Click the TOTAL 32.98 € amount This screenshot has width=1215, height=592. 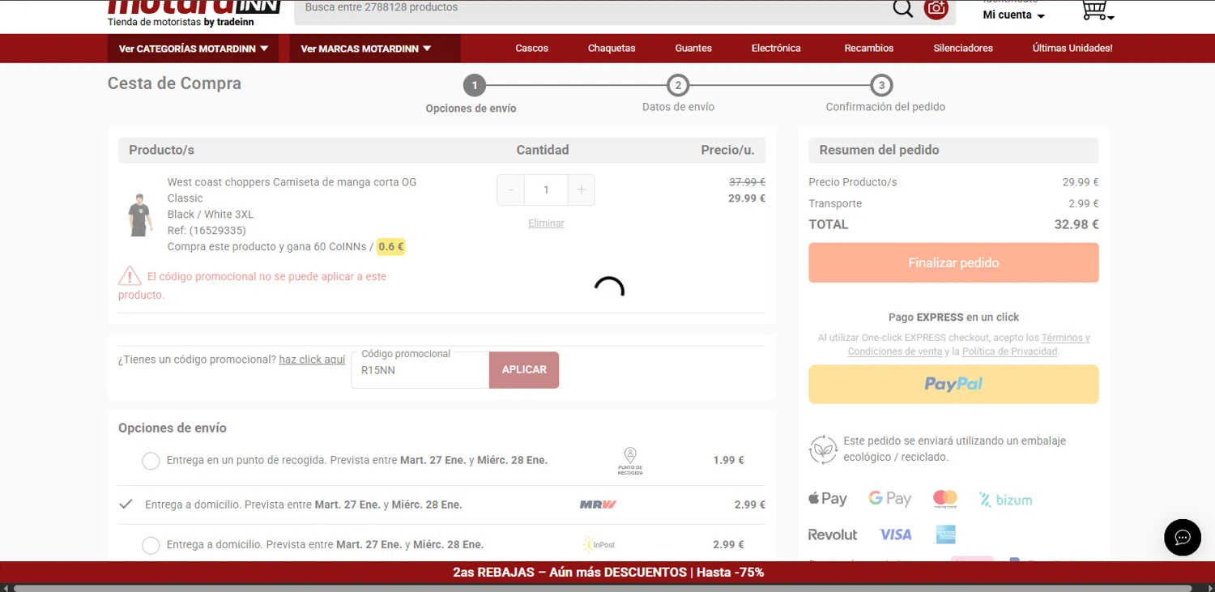(x=1076, y=225)
